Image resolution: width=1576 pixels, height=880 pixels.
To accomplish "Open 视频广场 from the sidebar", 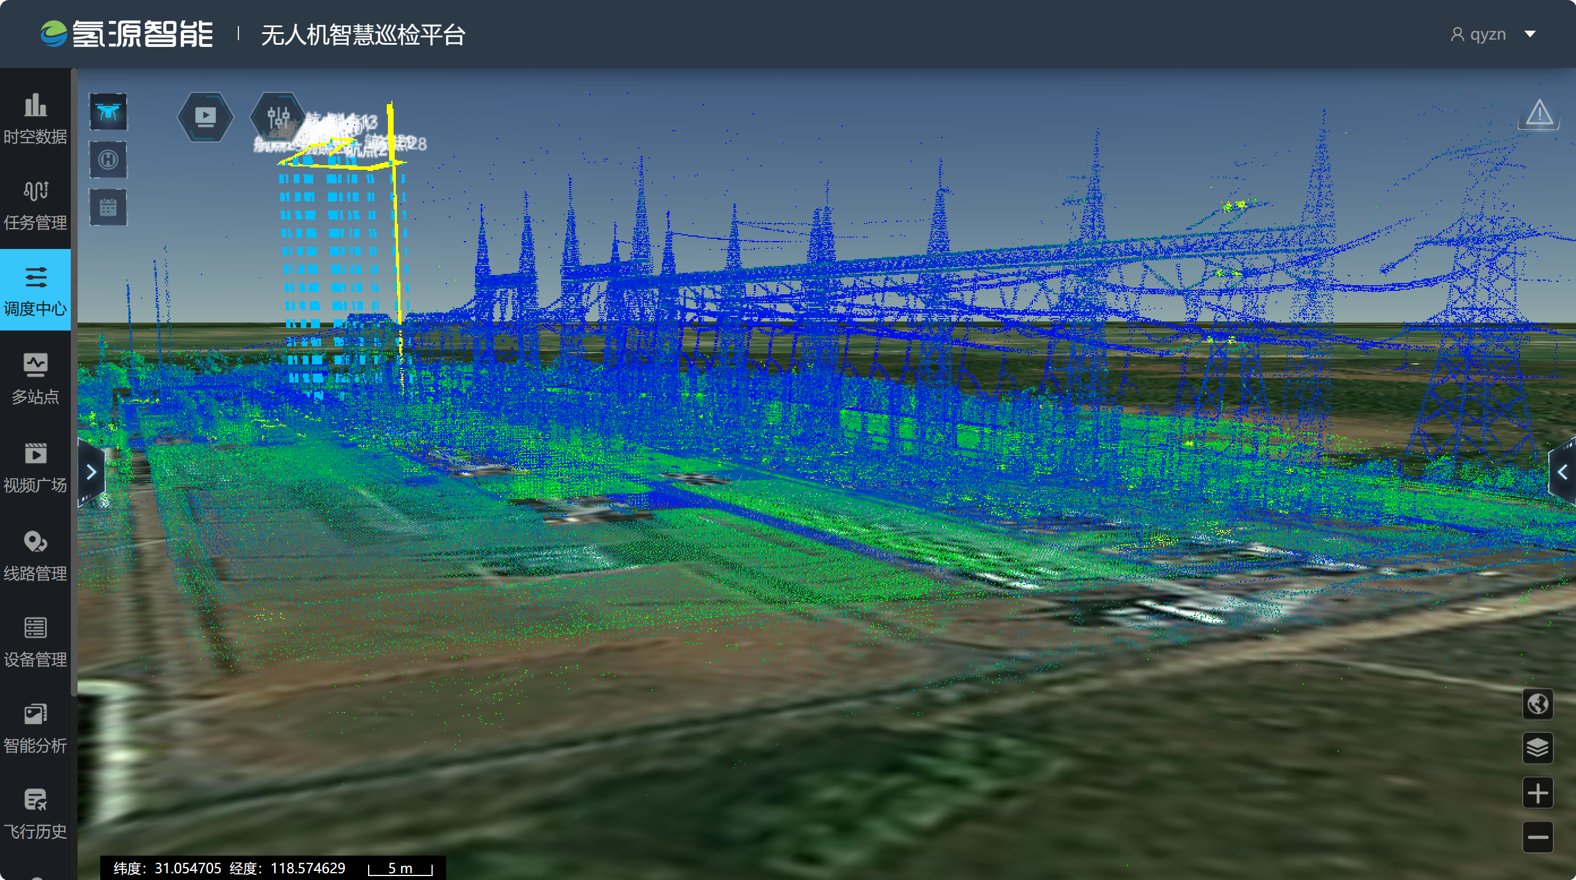I will point(36,467).
